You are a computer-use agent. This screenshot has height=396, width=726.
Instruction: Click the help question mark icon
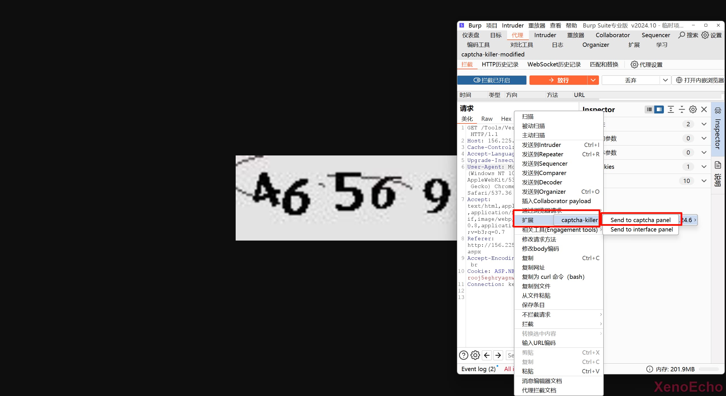point(463,355)
